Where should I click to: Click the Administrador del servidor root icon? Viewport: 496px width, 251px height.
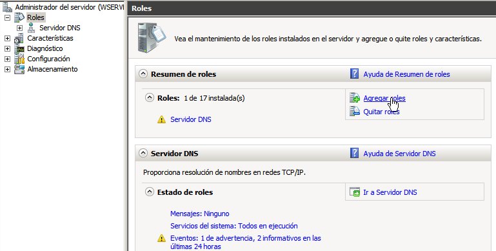pyautogui.click(x=7, y=7)
